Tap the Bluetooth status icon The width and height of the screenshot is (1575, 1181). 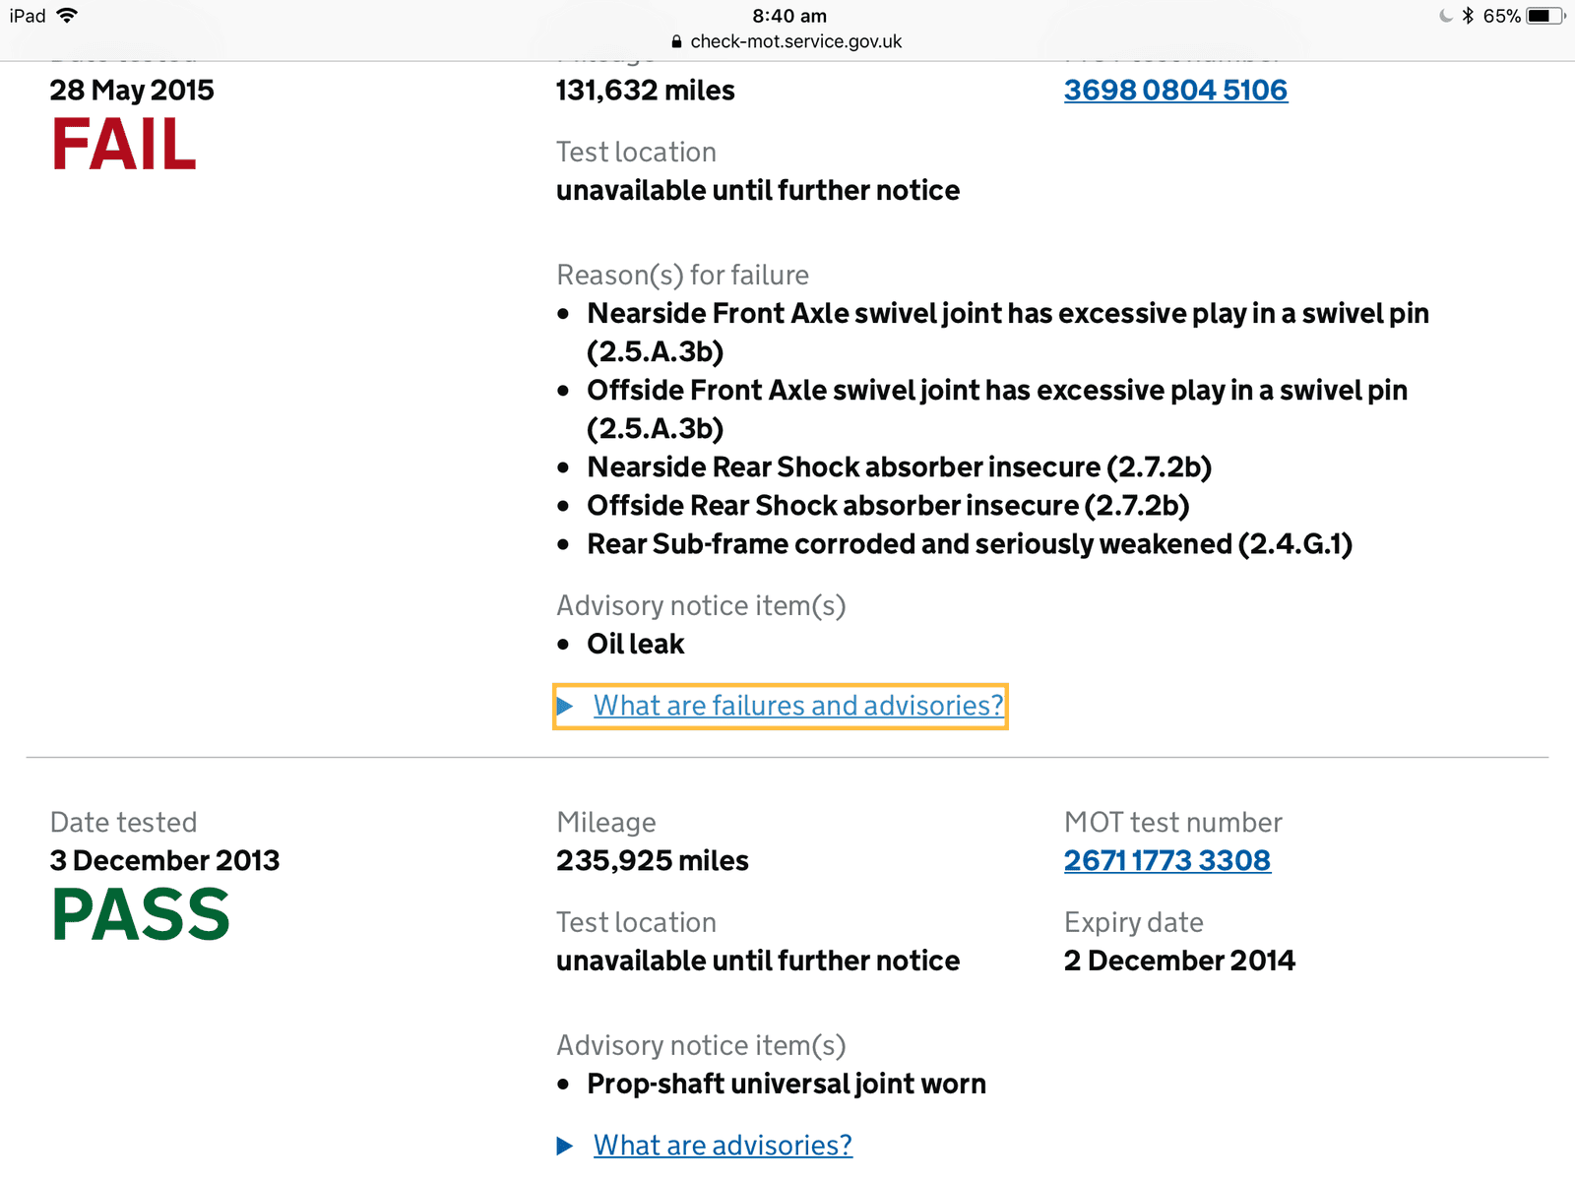click(1468, 16)
